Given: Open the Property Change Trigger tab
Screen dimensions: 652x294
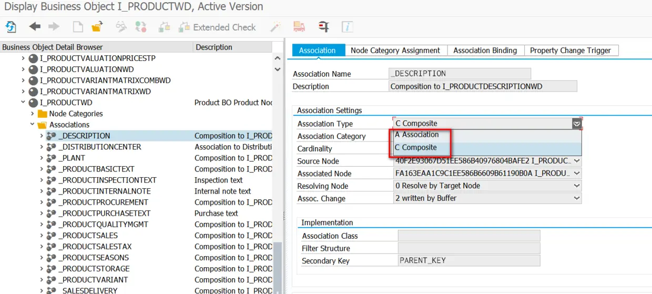Looking at the screenshot, I should coord(570,50).
